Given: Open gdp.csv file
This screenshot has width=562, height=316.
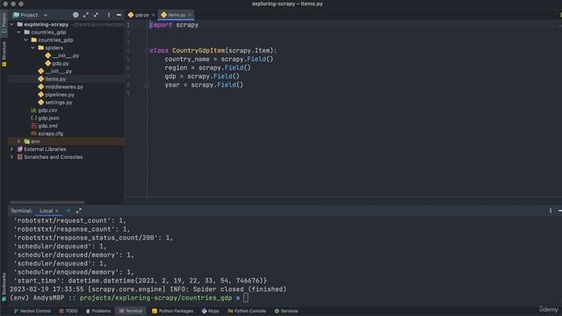Looking at the screenshot, I should (x=47, y=111).
